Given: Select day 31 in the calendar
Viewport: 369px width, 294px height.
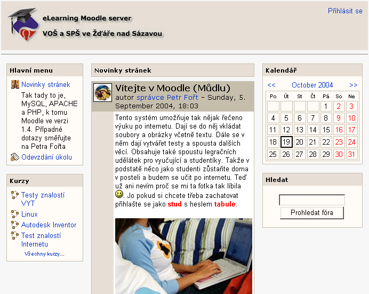Looking at the screenshot, I should [351, 154].
